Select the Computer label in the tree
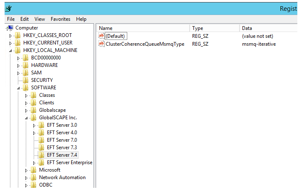 [x=27, y=28]
